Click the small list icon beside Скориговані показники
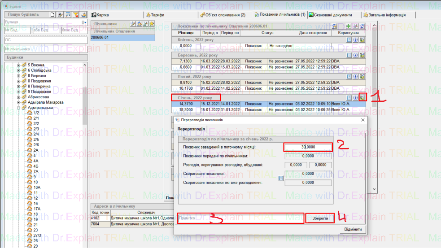Screen dimensions: 441x249 tap(280, 178)
